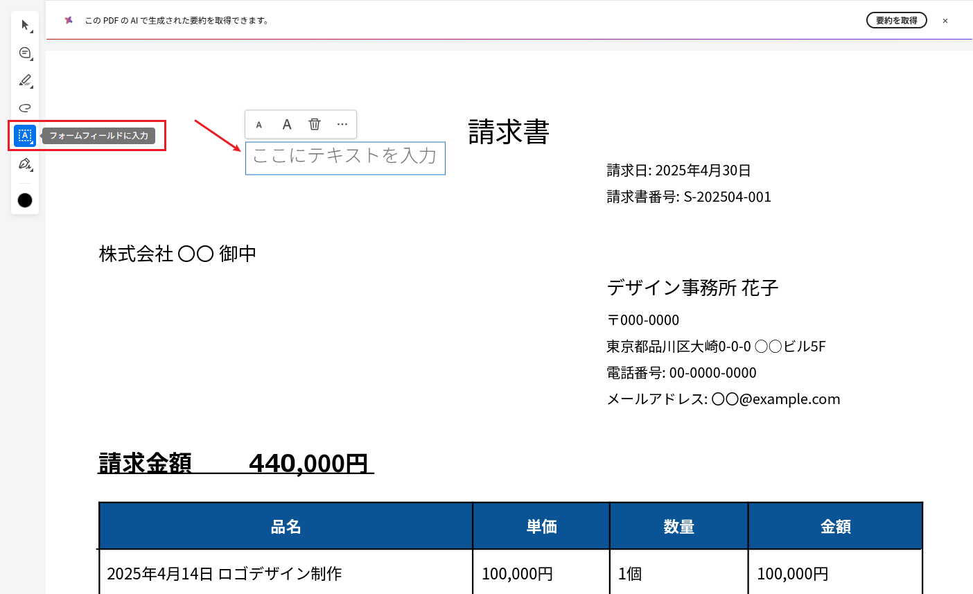Click 電話番号: 00-0000-0000 text

click(x=682, y=373)
